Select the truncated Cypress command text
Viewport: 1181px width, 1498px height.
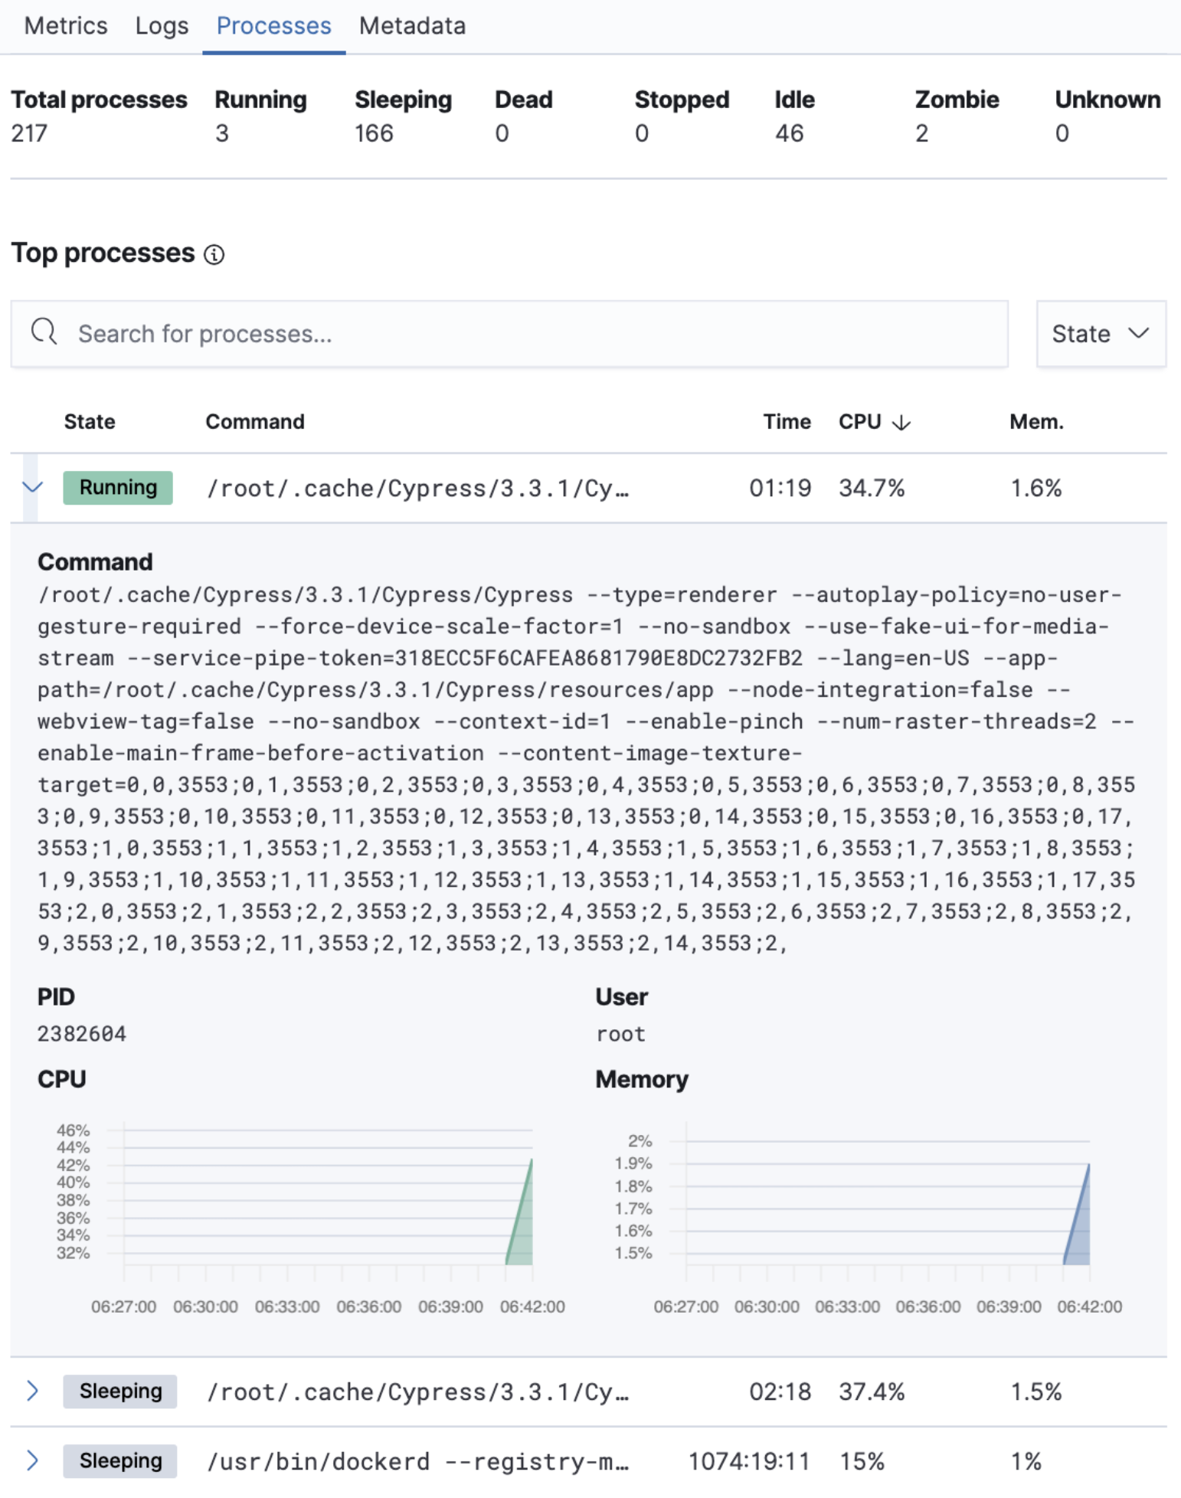coord(417,487)
